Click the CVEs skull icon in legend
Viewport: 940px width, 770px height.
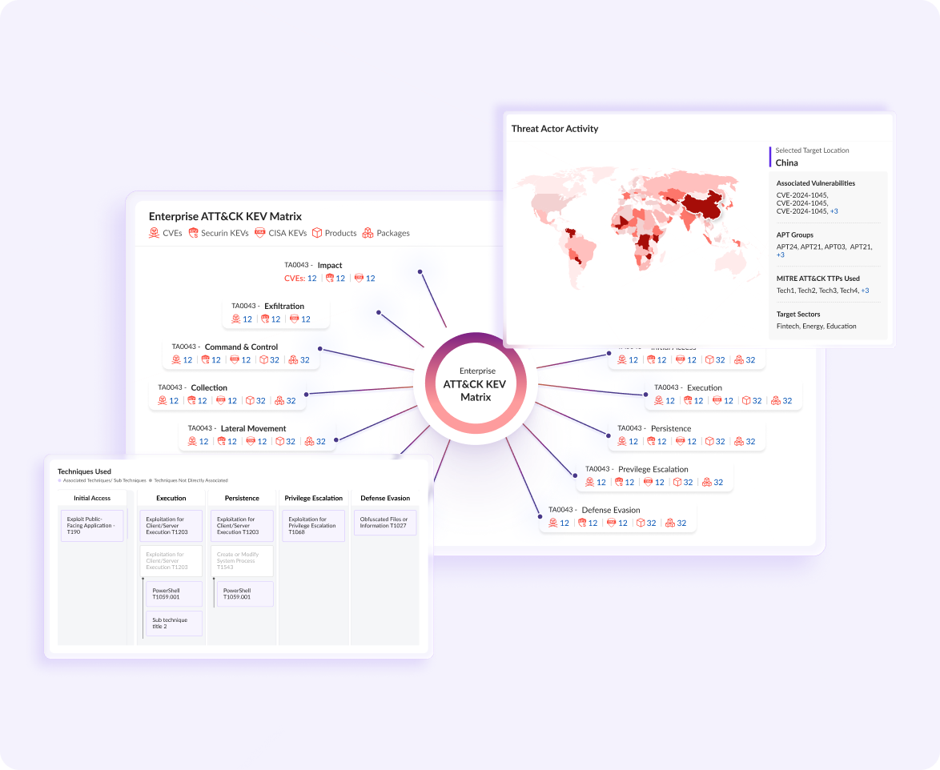tap(154, 232)
